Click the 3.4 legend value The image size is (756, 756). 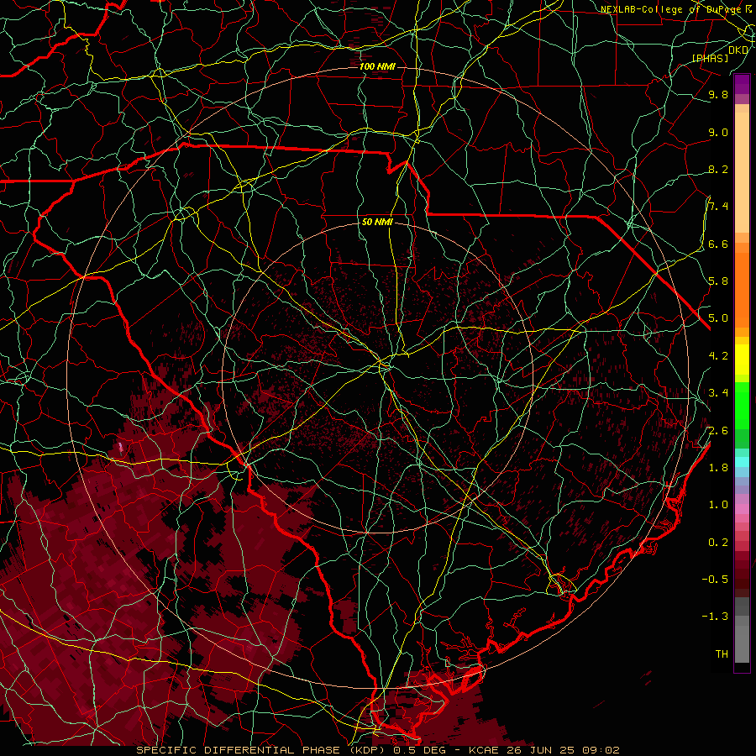tap(718, 393)
